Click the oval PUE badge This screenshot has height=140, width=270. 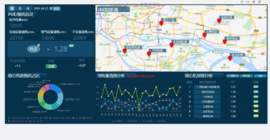point(33,49)
